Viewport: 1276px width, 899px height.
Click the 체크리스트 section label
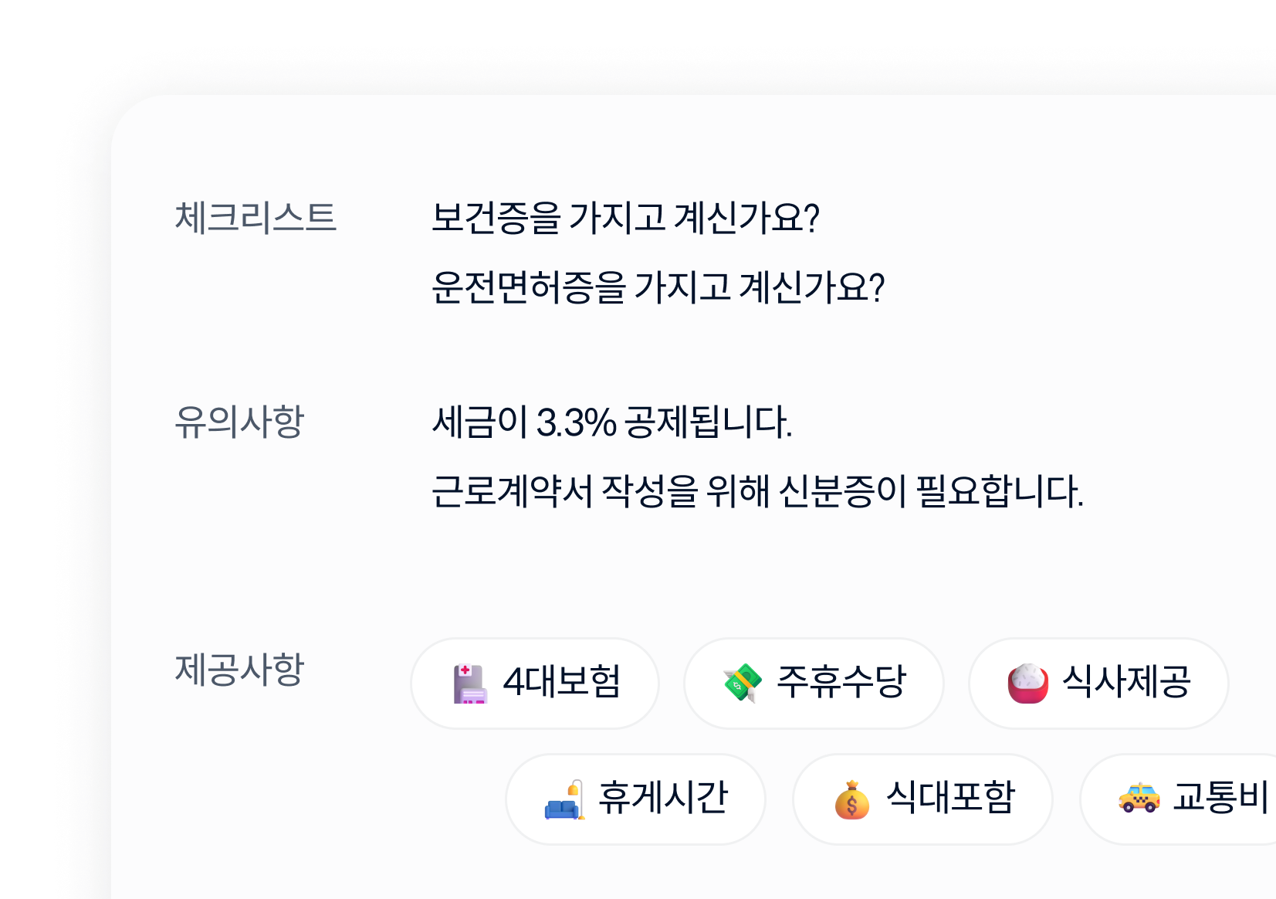point(256,217)
